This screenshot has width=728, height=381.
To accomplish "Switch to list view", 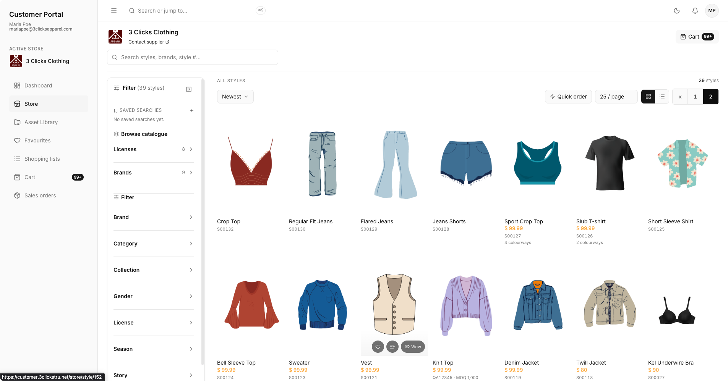I will pos(662,97).
